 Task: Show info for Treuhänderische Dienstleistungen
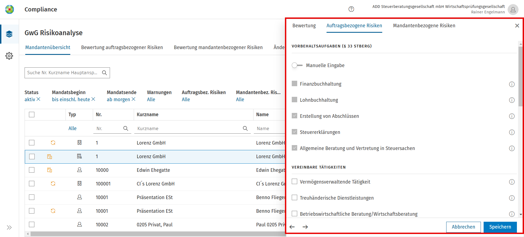click(x=512, y=198)
